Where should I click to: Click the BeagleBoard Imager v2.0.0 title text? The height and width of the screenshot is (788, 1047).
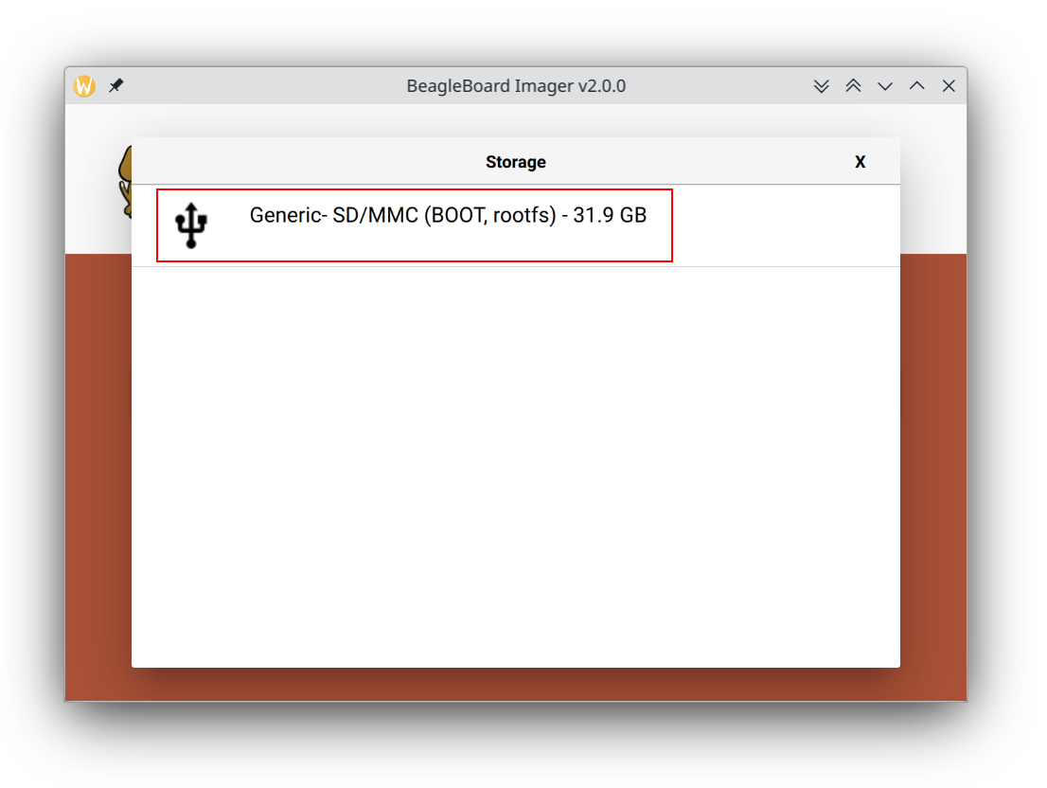point(516,86)
